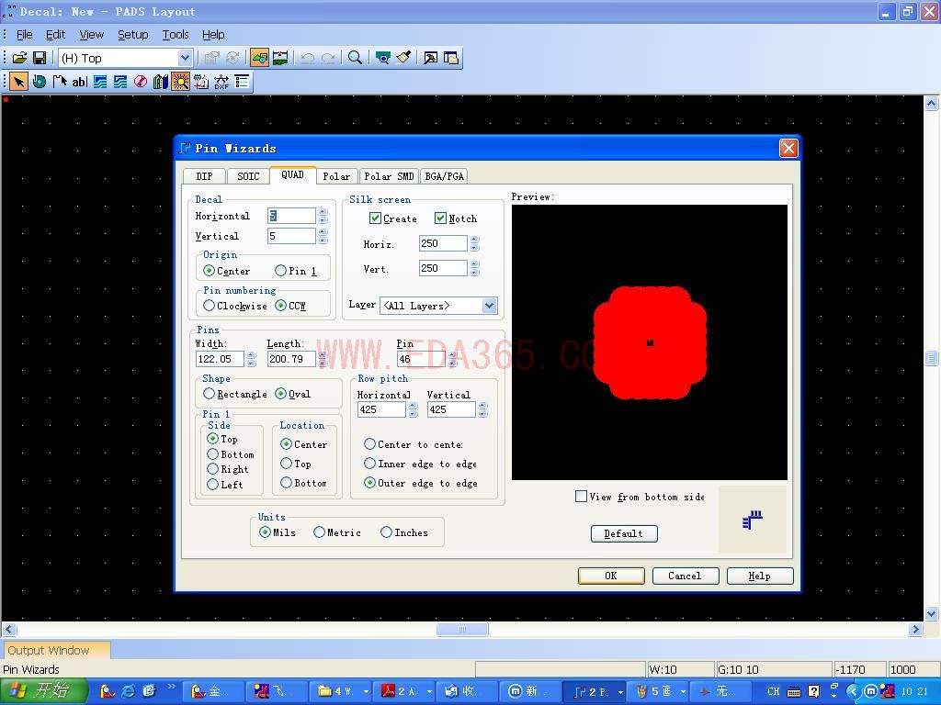Image resolution: width=941 pixels, height=705 pixels.
Task: Open the Tools menu
Action: (176, 35)
